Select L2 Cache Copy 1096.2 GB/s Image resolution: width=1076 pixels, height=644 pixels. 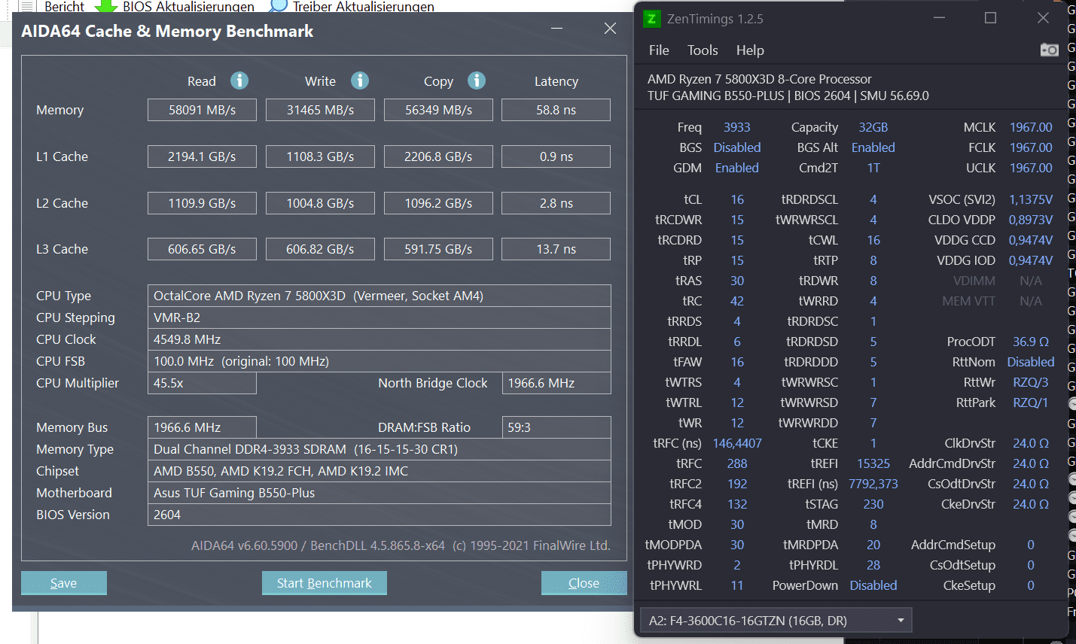point(438,203)
